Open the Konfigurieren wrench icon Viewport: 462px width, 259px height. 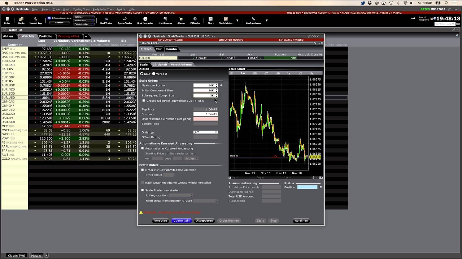(253, 20)
